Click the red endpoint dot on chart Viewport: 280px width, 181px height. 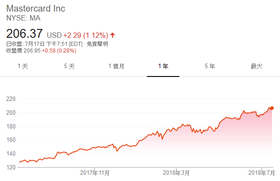point(272,108)
